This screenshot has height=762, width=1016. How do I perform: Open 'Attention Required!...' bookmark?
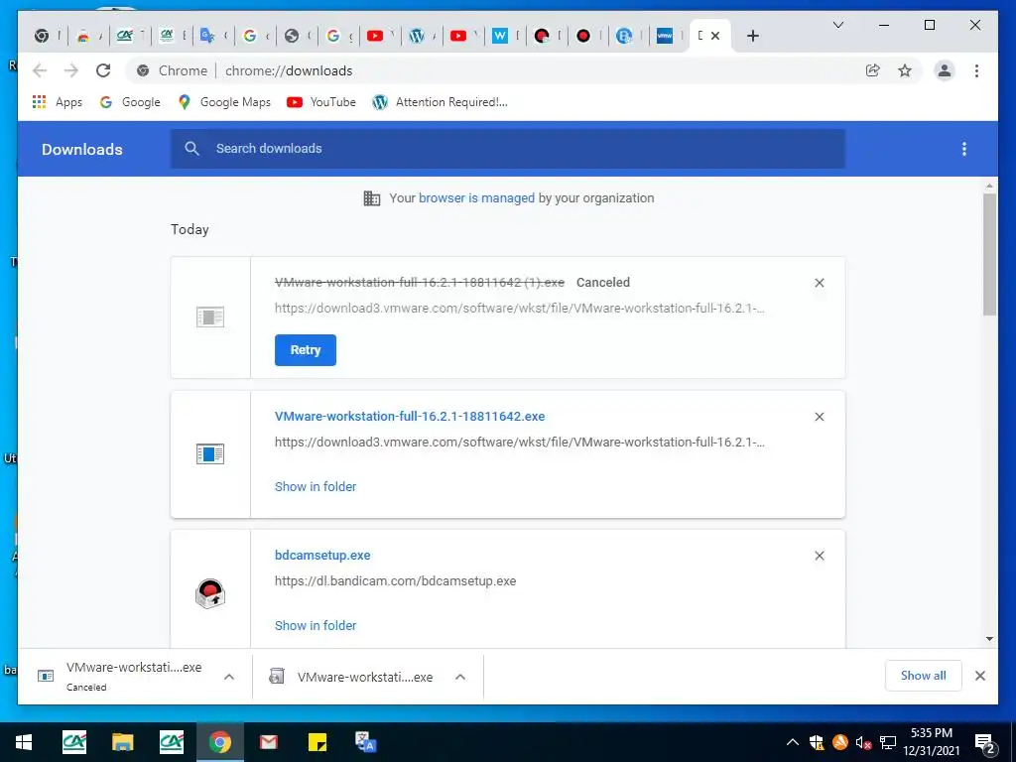click(440, 102)
